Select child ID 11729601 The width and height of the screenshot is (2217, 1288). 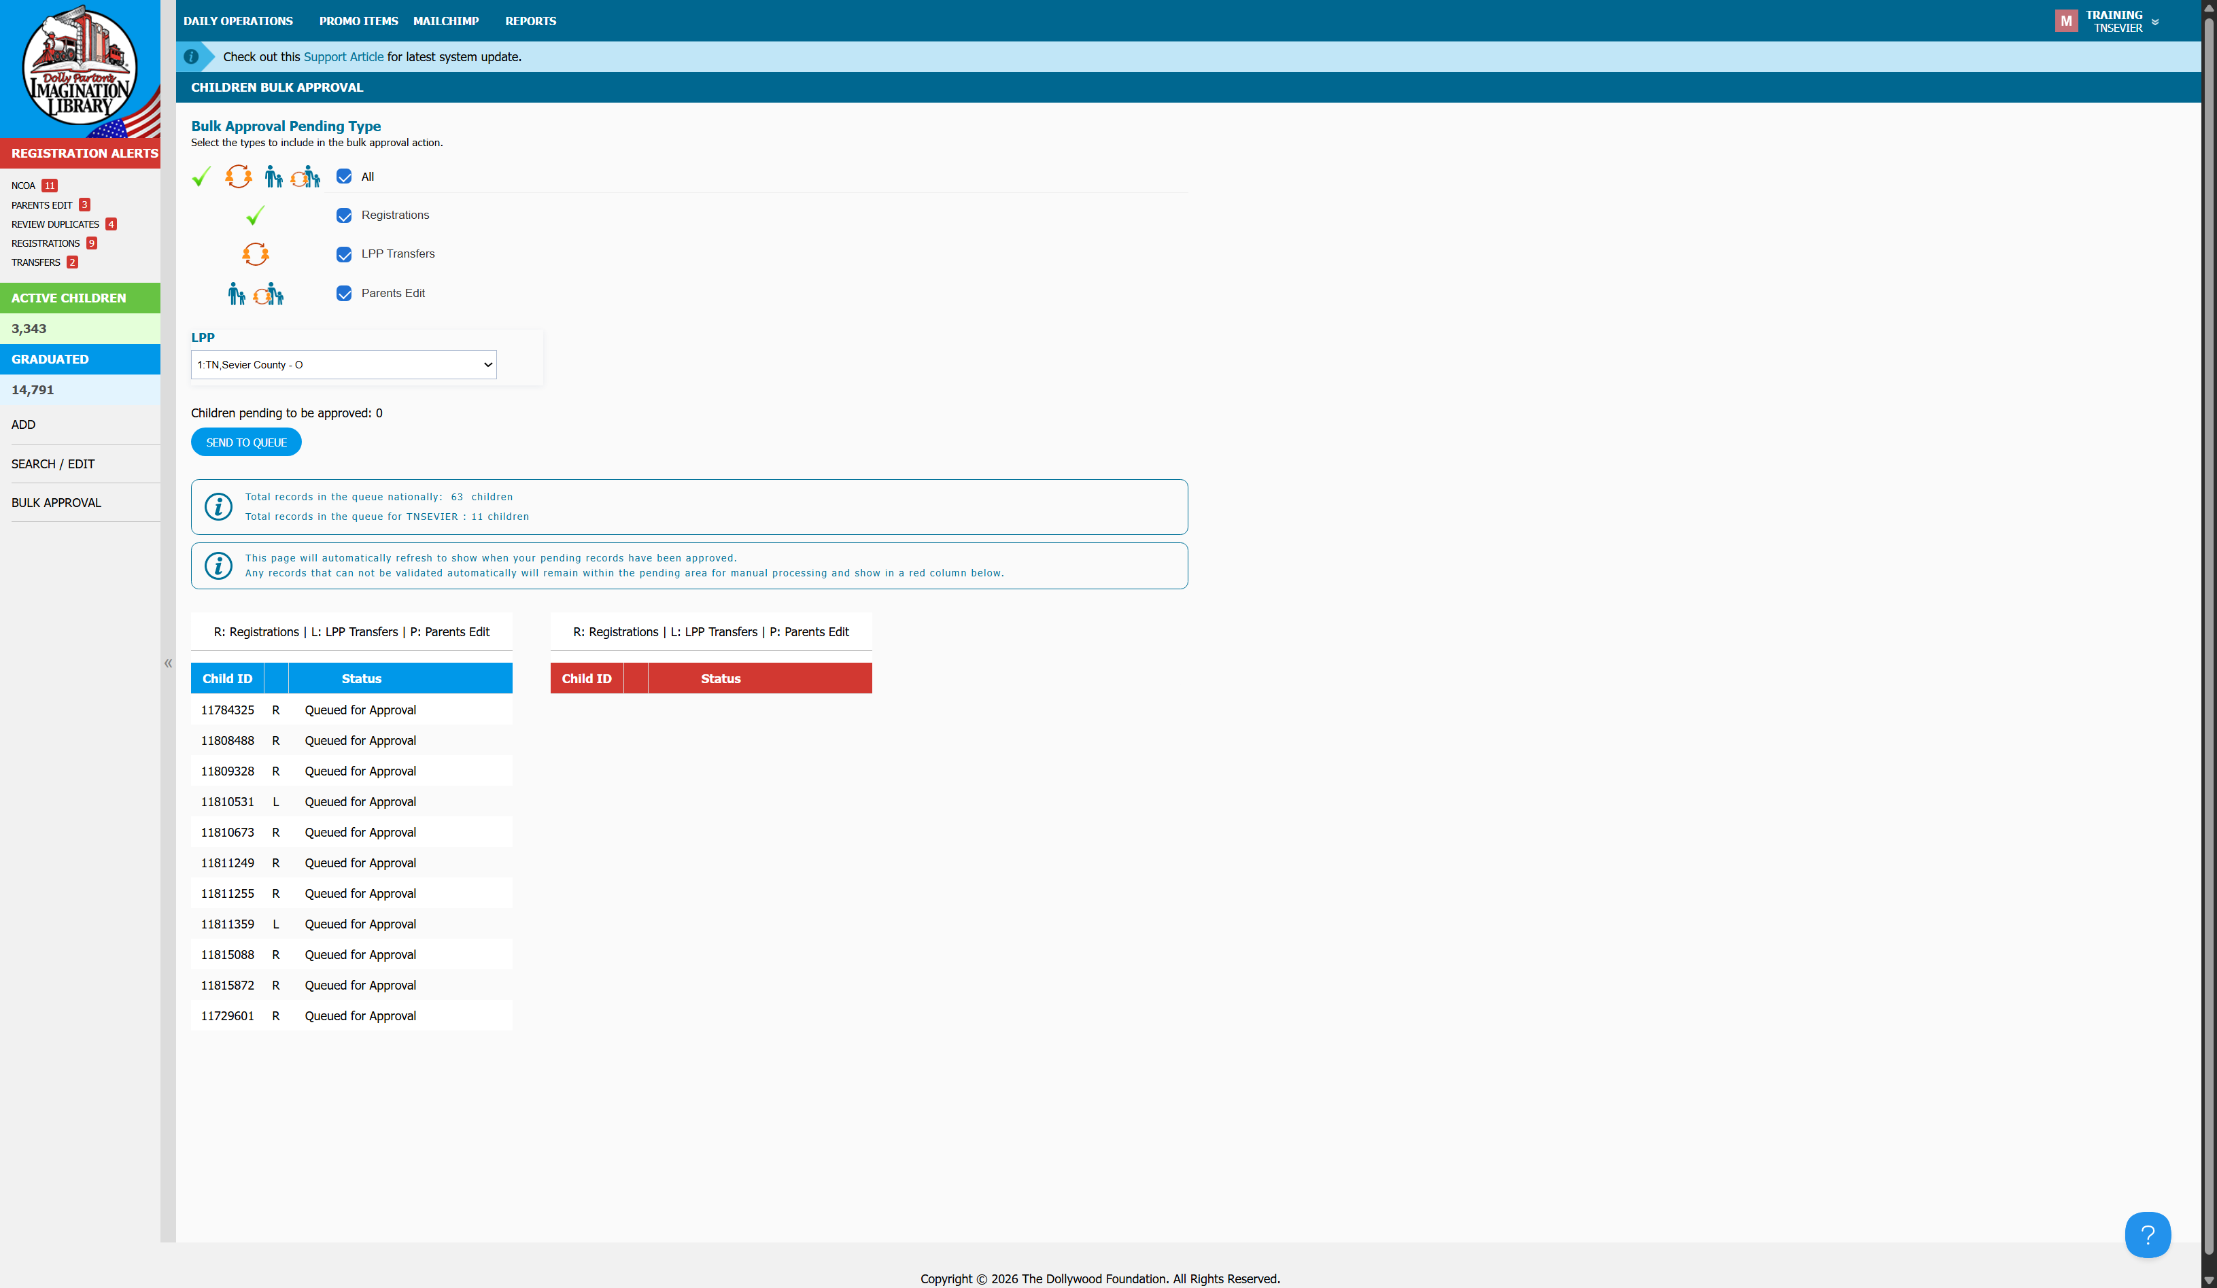pyautogui.click(x=227, y=1016)
